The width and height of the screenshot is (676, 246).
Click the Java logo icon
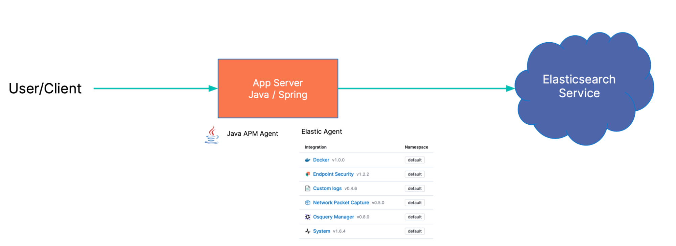point(212,135)
